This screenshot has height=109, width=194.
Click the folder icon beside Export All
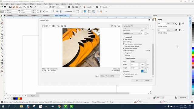176,97
